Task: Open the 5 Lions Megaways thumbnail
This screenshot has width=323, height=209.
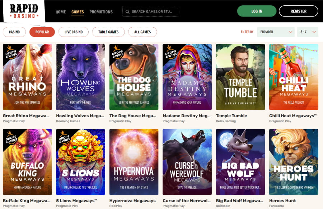Action: point(80,162)
